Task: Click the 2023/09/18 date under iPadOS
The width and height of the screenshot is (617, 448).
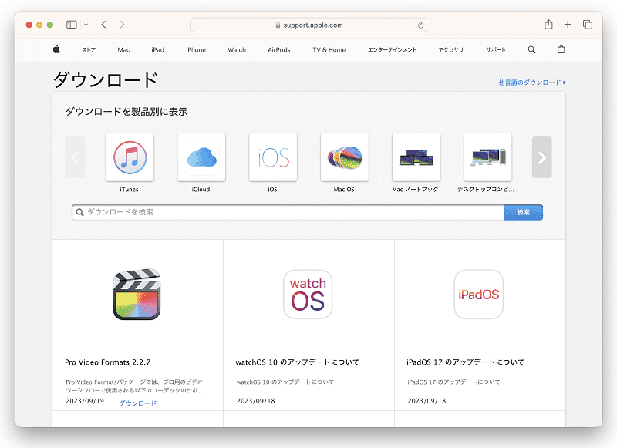Action: coord(427,401)
